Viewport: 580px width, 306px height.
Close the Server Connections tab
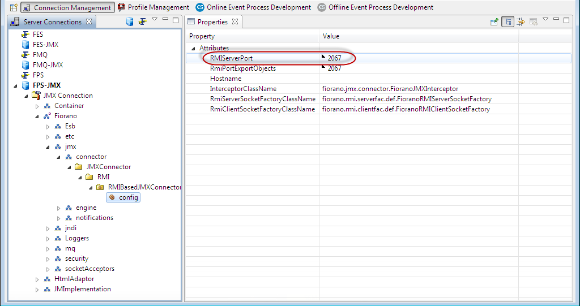[88, 22]
